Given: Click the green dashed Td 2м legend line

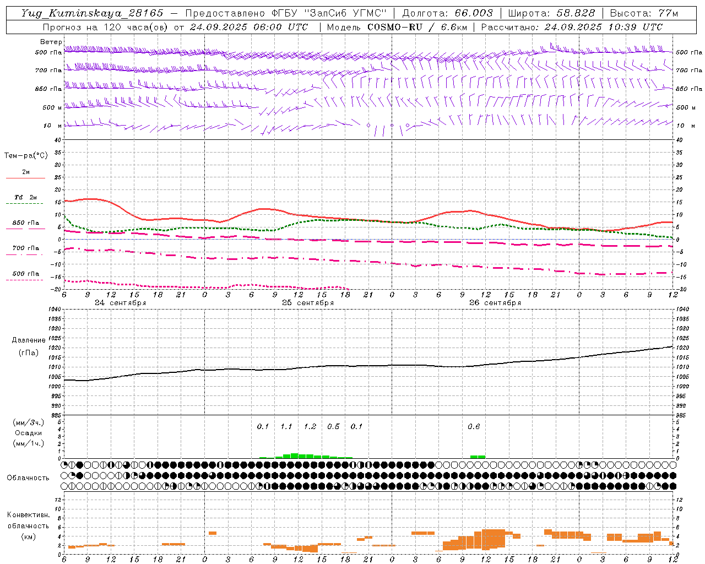Looking at the screenshot, I should coord(25,204).
